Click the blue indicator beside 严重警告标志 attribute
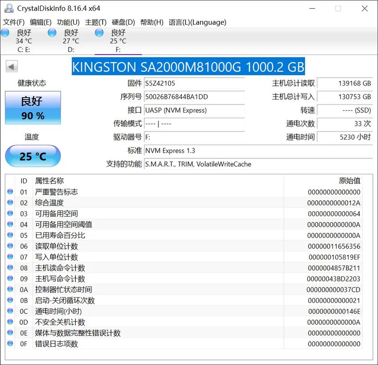The image size is (378, 365). pos(10,192)
